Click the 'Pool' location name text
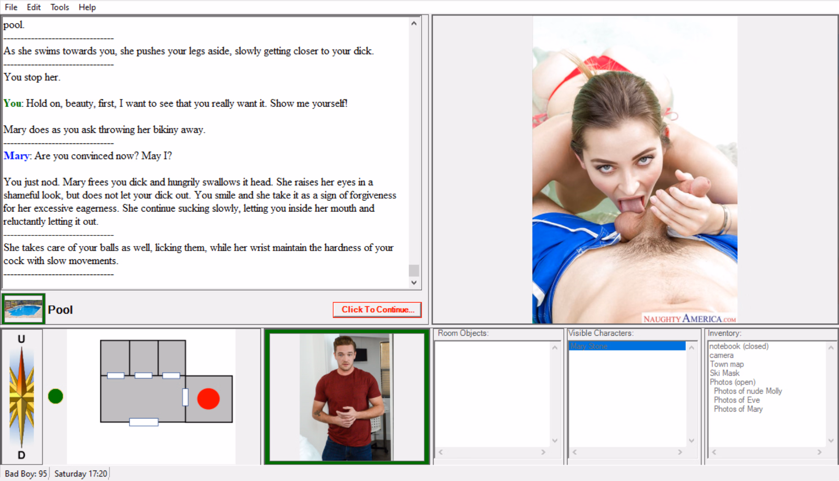This screenshot has height=481, width=839. pyautogui.click(x=60, y=310)
